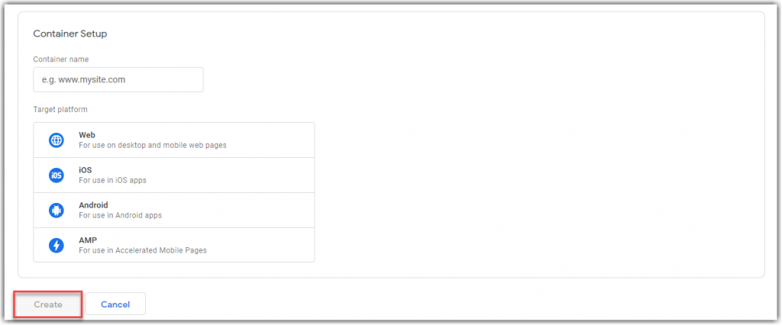The image size is (782, 325).
Task: Click the Android robot icon
Action: [x=57, y=211]
